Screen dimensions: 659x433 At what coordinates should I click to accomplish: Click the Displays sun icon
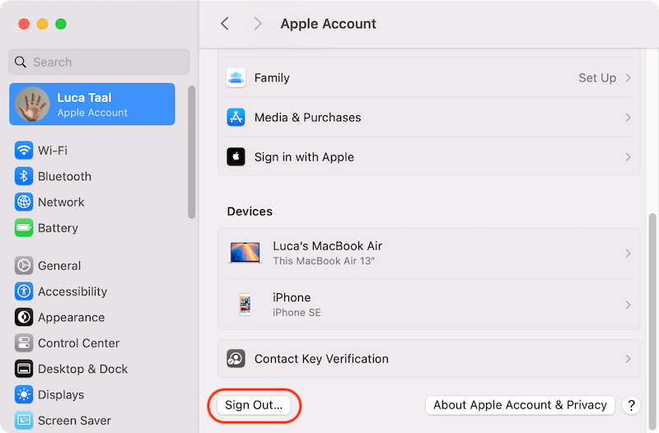[24, 395]
